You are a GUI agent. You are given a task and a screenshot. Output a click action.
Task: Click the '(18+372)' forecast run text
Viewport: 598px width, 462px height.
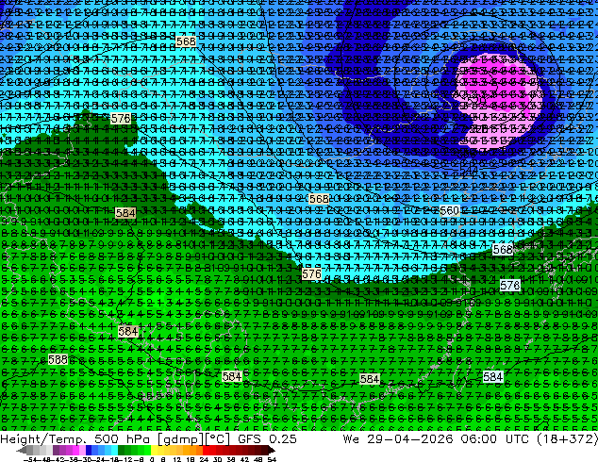(x=567, y=439)
